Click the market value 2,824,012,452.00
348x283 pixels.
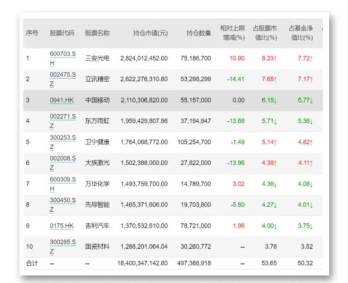click(144, 59)
